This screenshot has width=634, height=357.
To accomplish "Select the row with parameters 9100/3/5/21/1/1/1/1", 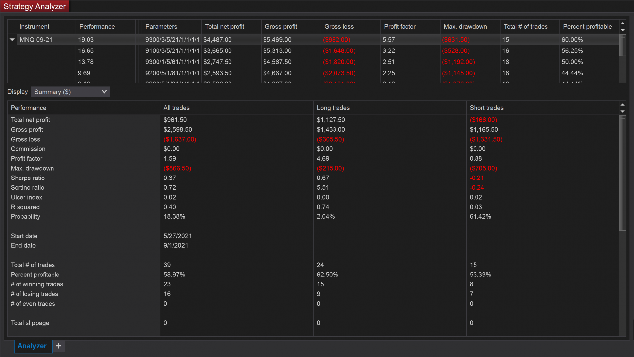I will click(172, 51).
